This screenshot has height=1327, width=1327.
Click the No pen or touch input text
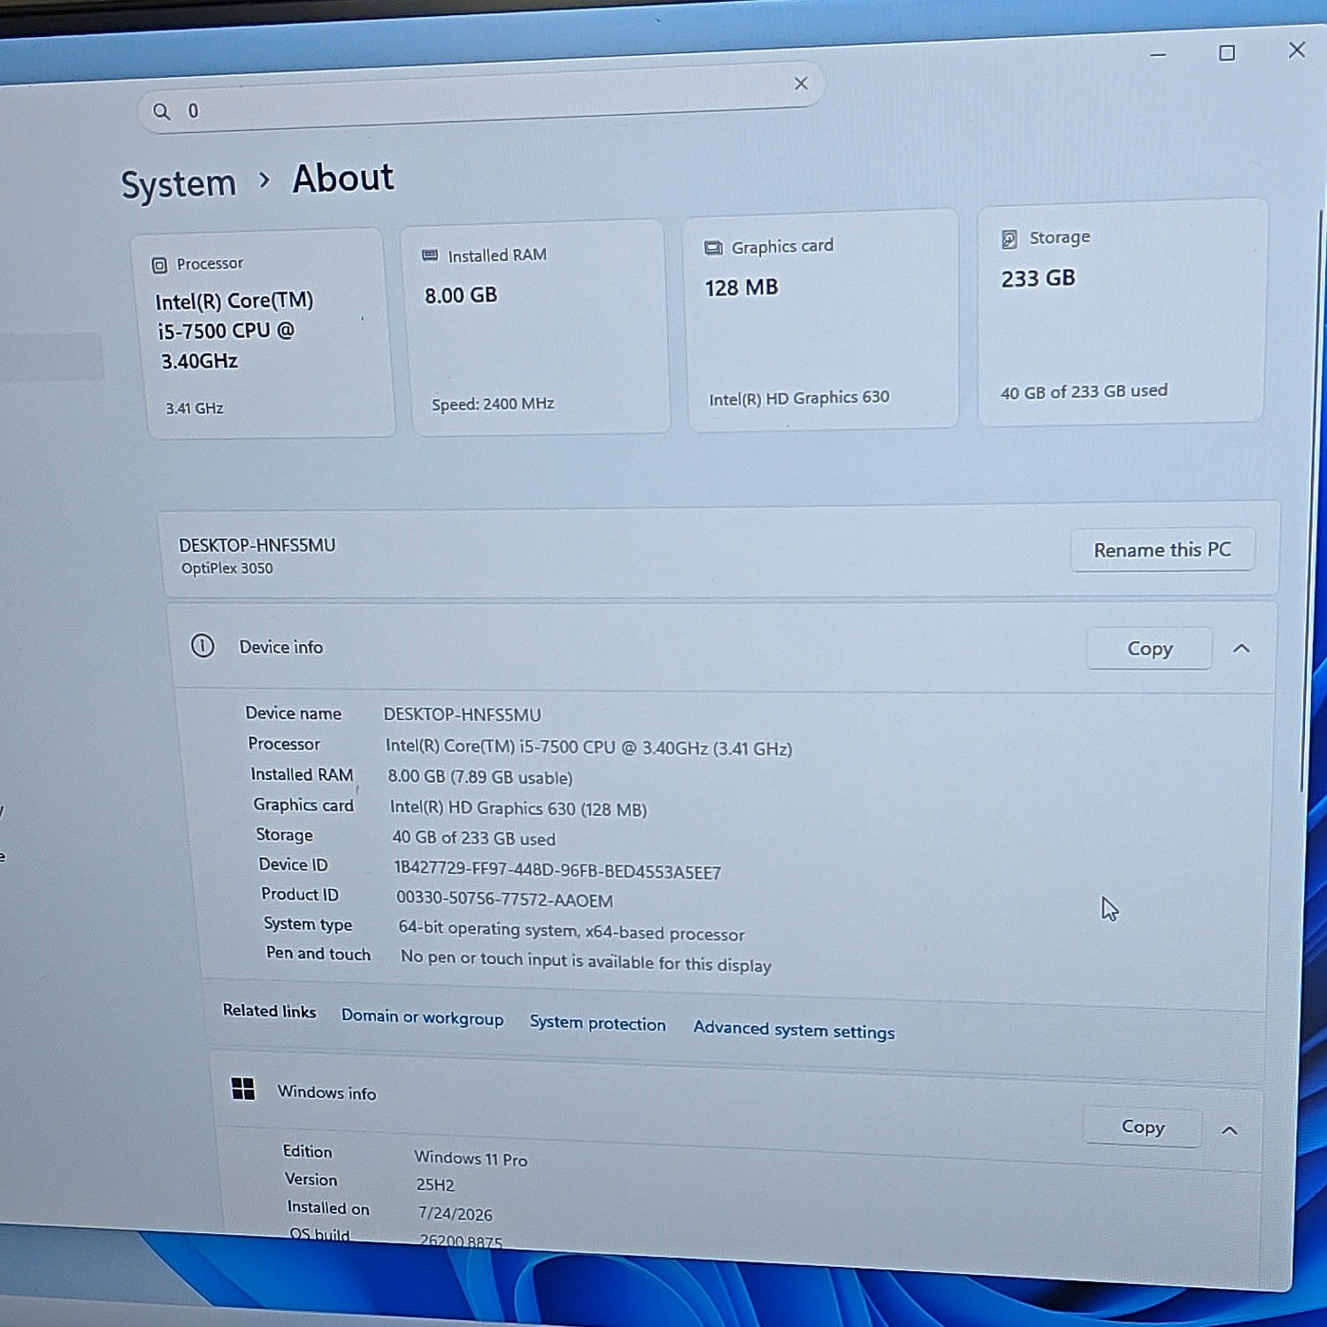pos(586,962)
